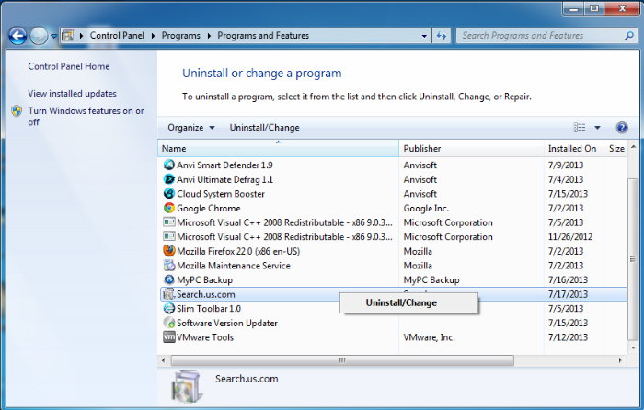Click the Mozilla Firefox 22.0 icon
This screenshot has height=410, width=644.
click(x=168, y=251)
